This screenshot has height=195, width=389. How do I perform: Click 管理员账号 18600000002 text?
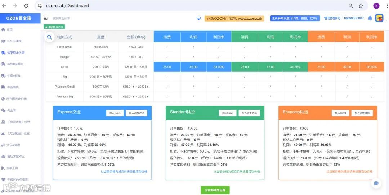(x=344, y=18)
